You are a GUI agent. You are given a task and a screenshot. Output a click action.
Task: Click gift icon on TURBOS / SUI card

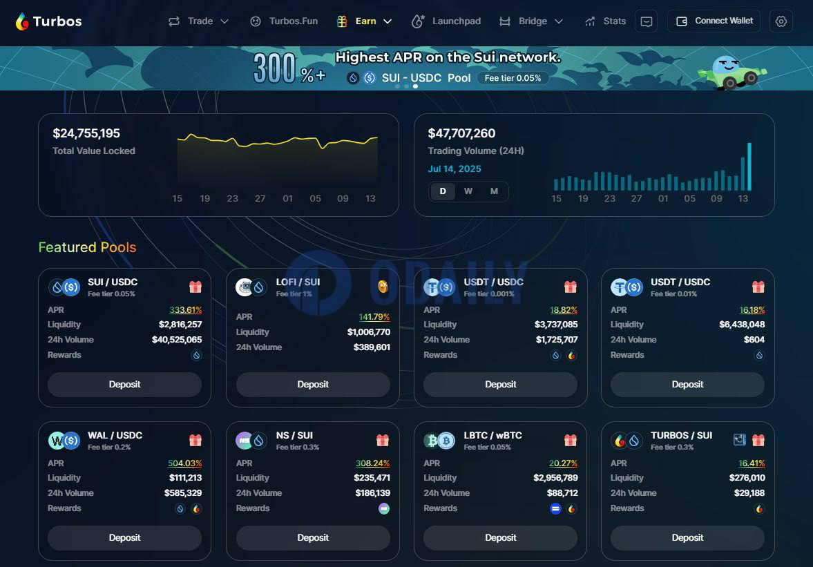758,440
